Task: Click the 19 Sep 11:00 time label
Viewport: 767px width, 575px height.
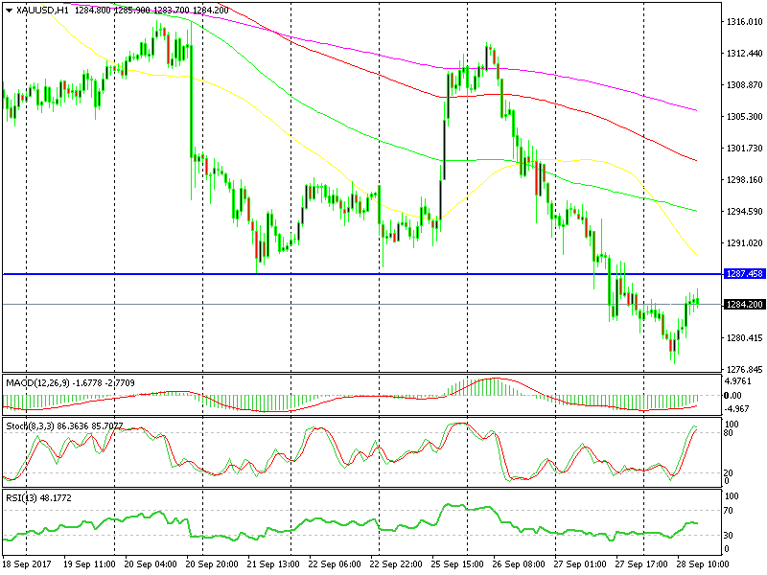Action: click(x=89, y=563)
